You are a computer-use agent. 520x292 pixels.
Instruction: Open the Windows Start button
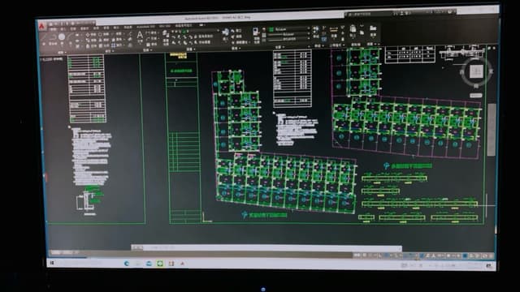tap(52, 263)
